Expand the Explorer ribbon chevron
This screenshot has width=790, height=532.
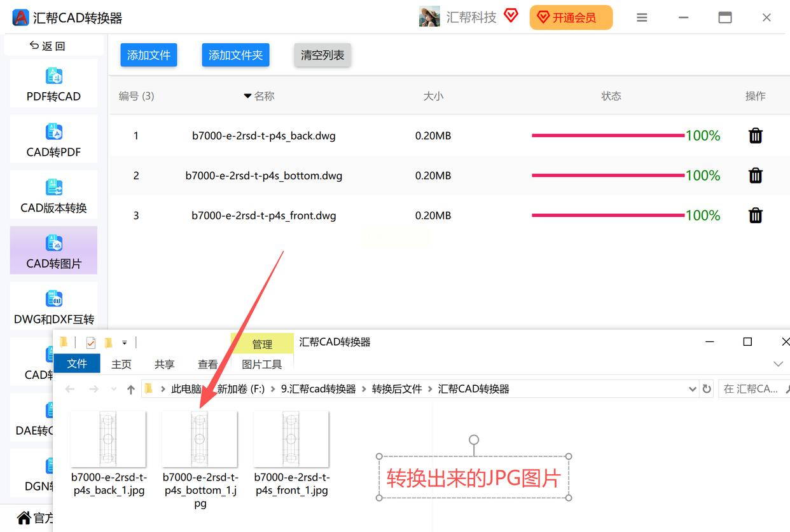tap(777, 364)
